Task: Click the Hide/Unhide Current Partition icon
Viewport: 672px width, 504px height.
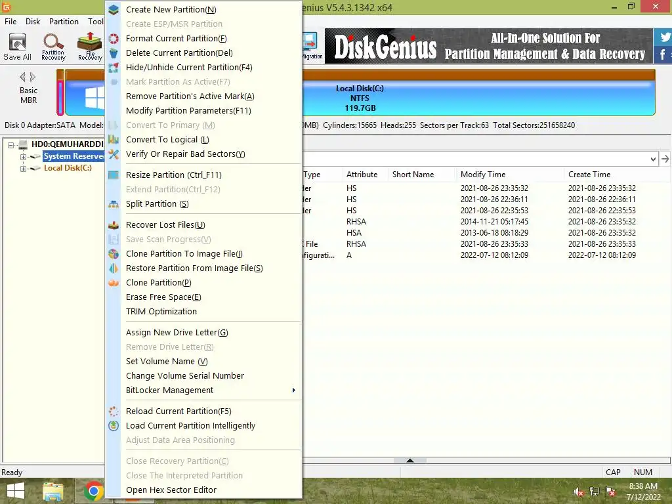Action: [x=114, y=68]
